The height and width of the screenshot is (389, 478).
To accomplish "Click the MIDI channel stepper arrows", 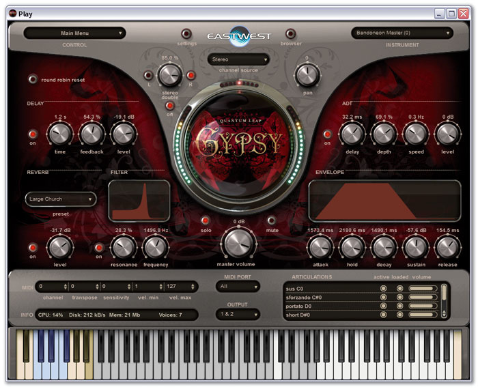I will pyautogui.click(x=66, y=287).
